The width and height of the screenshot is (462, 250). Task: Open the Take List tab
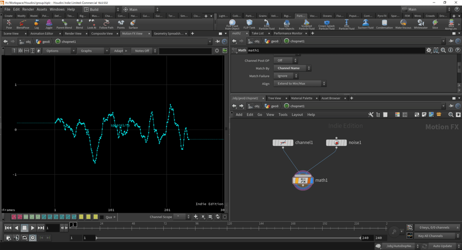(258, 33)
